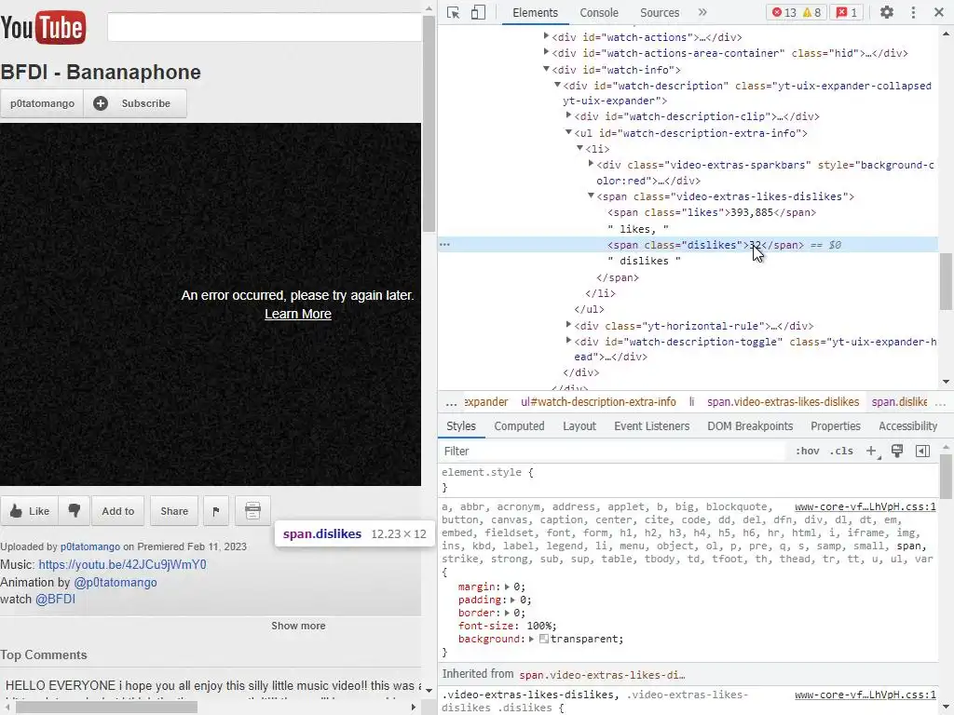Click the 1 issue badge
This screenshot has width=954, height=715.
[x=847, y=12]
